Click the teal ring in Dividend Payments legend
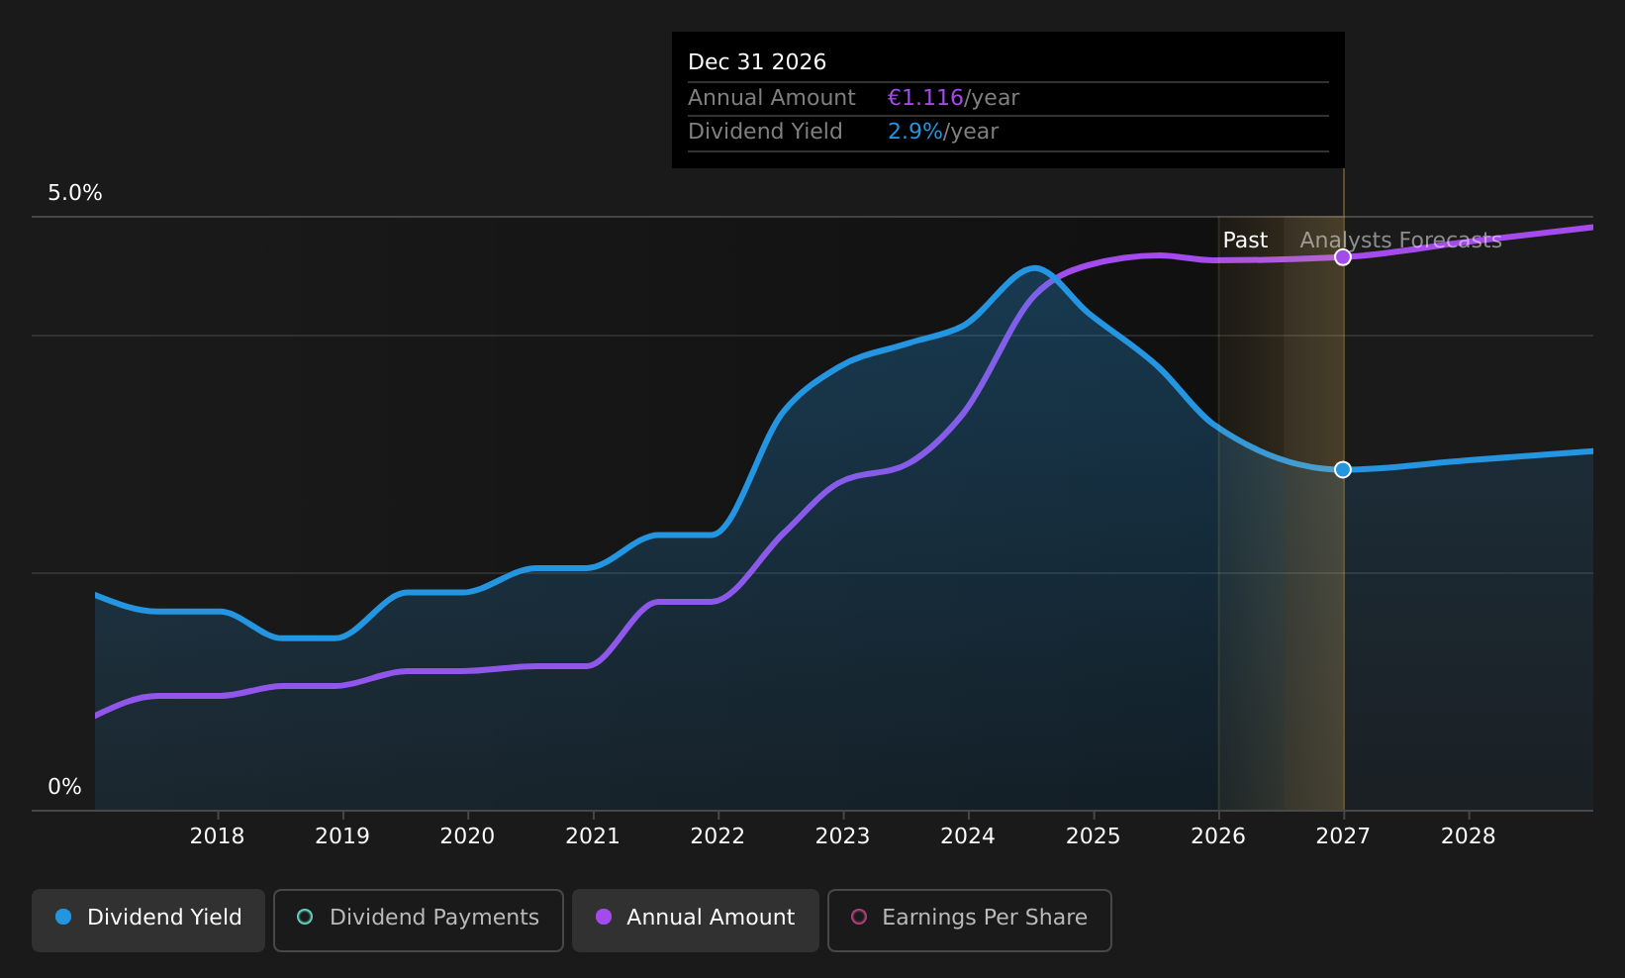1625x978 pixels. pyautogui.click(x=305, y=917)
